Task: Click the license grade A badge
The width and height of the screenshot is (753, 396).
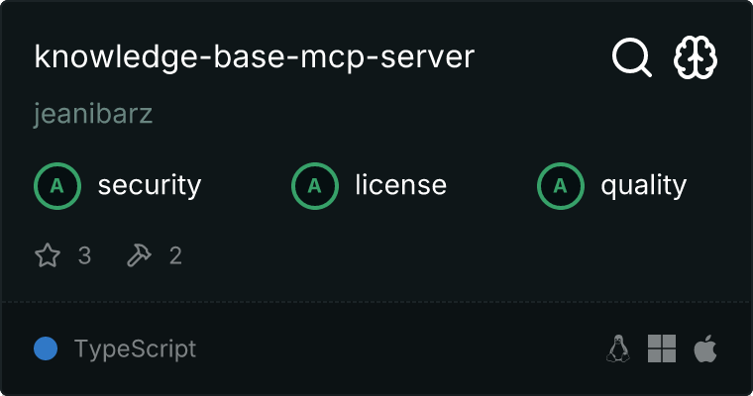Action: (x=315, y=185)
